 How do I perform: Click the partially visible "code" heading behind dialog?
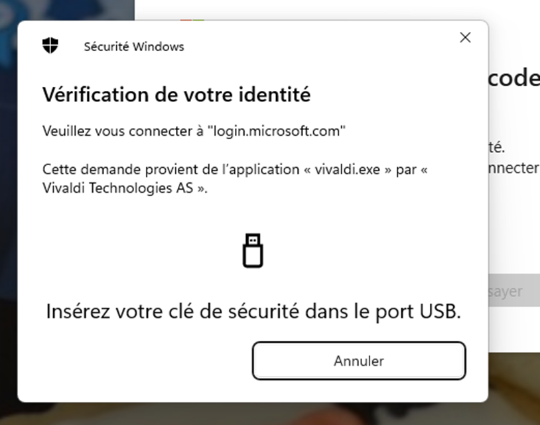[513, 78]
